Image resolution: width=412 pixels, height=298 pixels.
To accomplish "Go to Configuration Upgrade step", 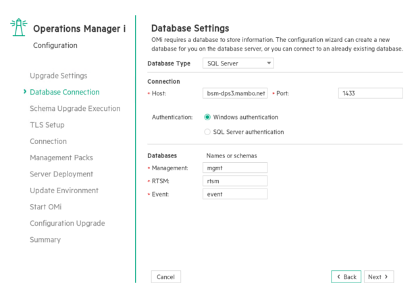I will tap(68, 224).
